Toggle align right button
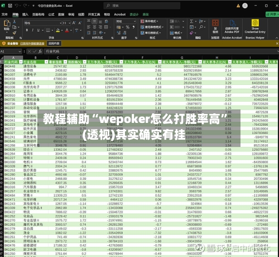The width and height of the screenshot is (279, 257). click(100, 27)
